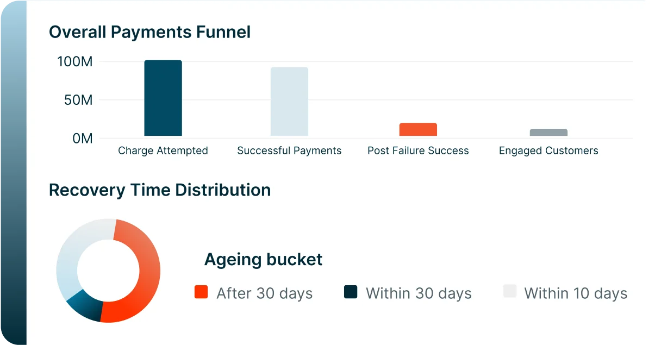Screen dimensions: 661x345
Task: Click the Charge Attempted dark blue bar
Action: (163, 98)
